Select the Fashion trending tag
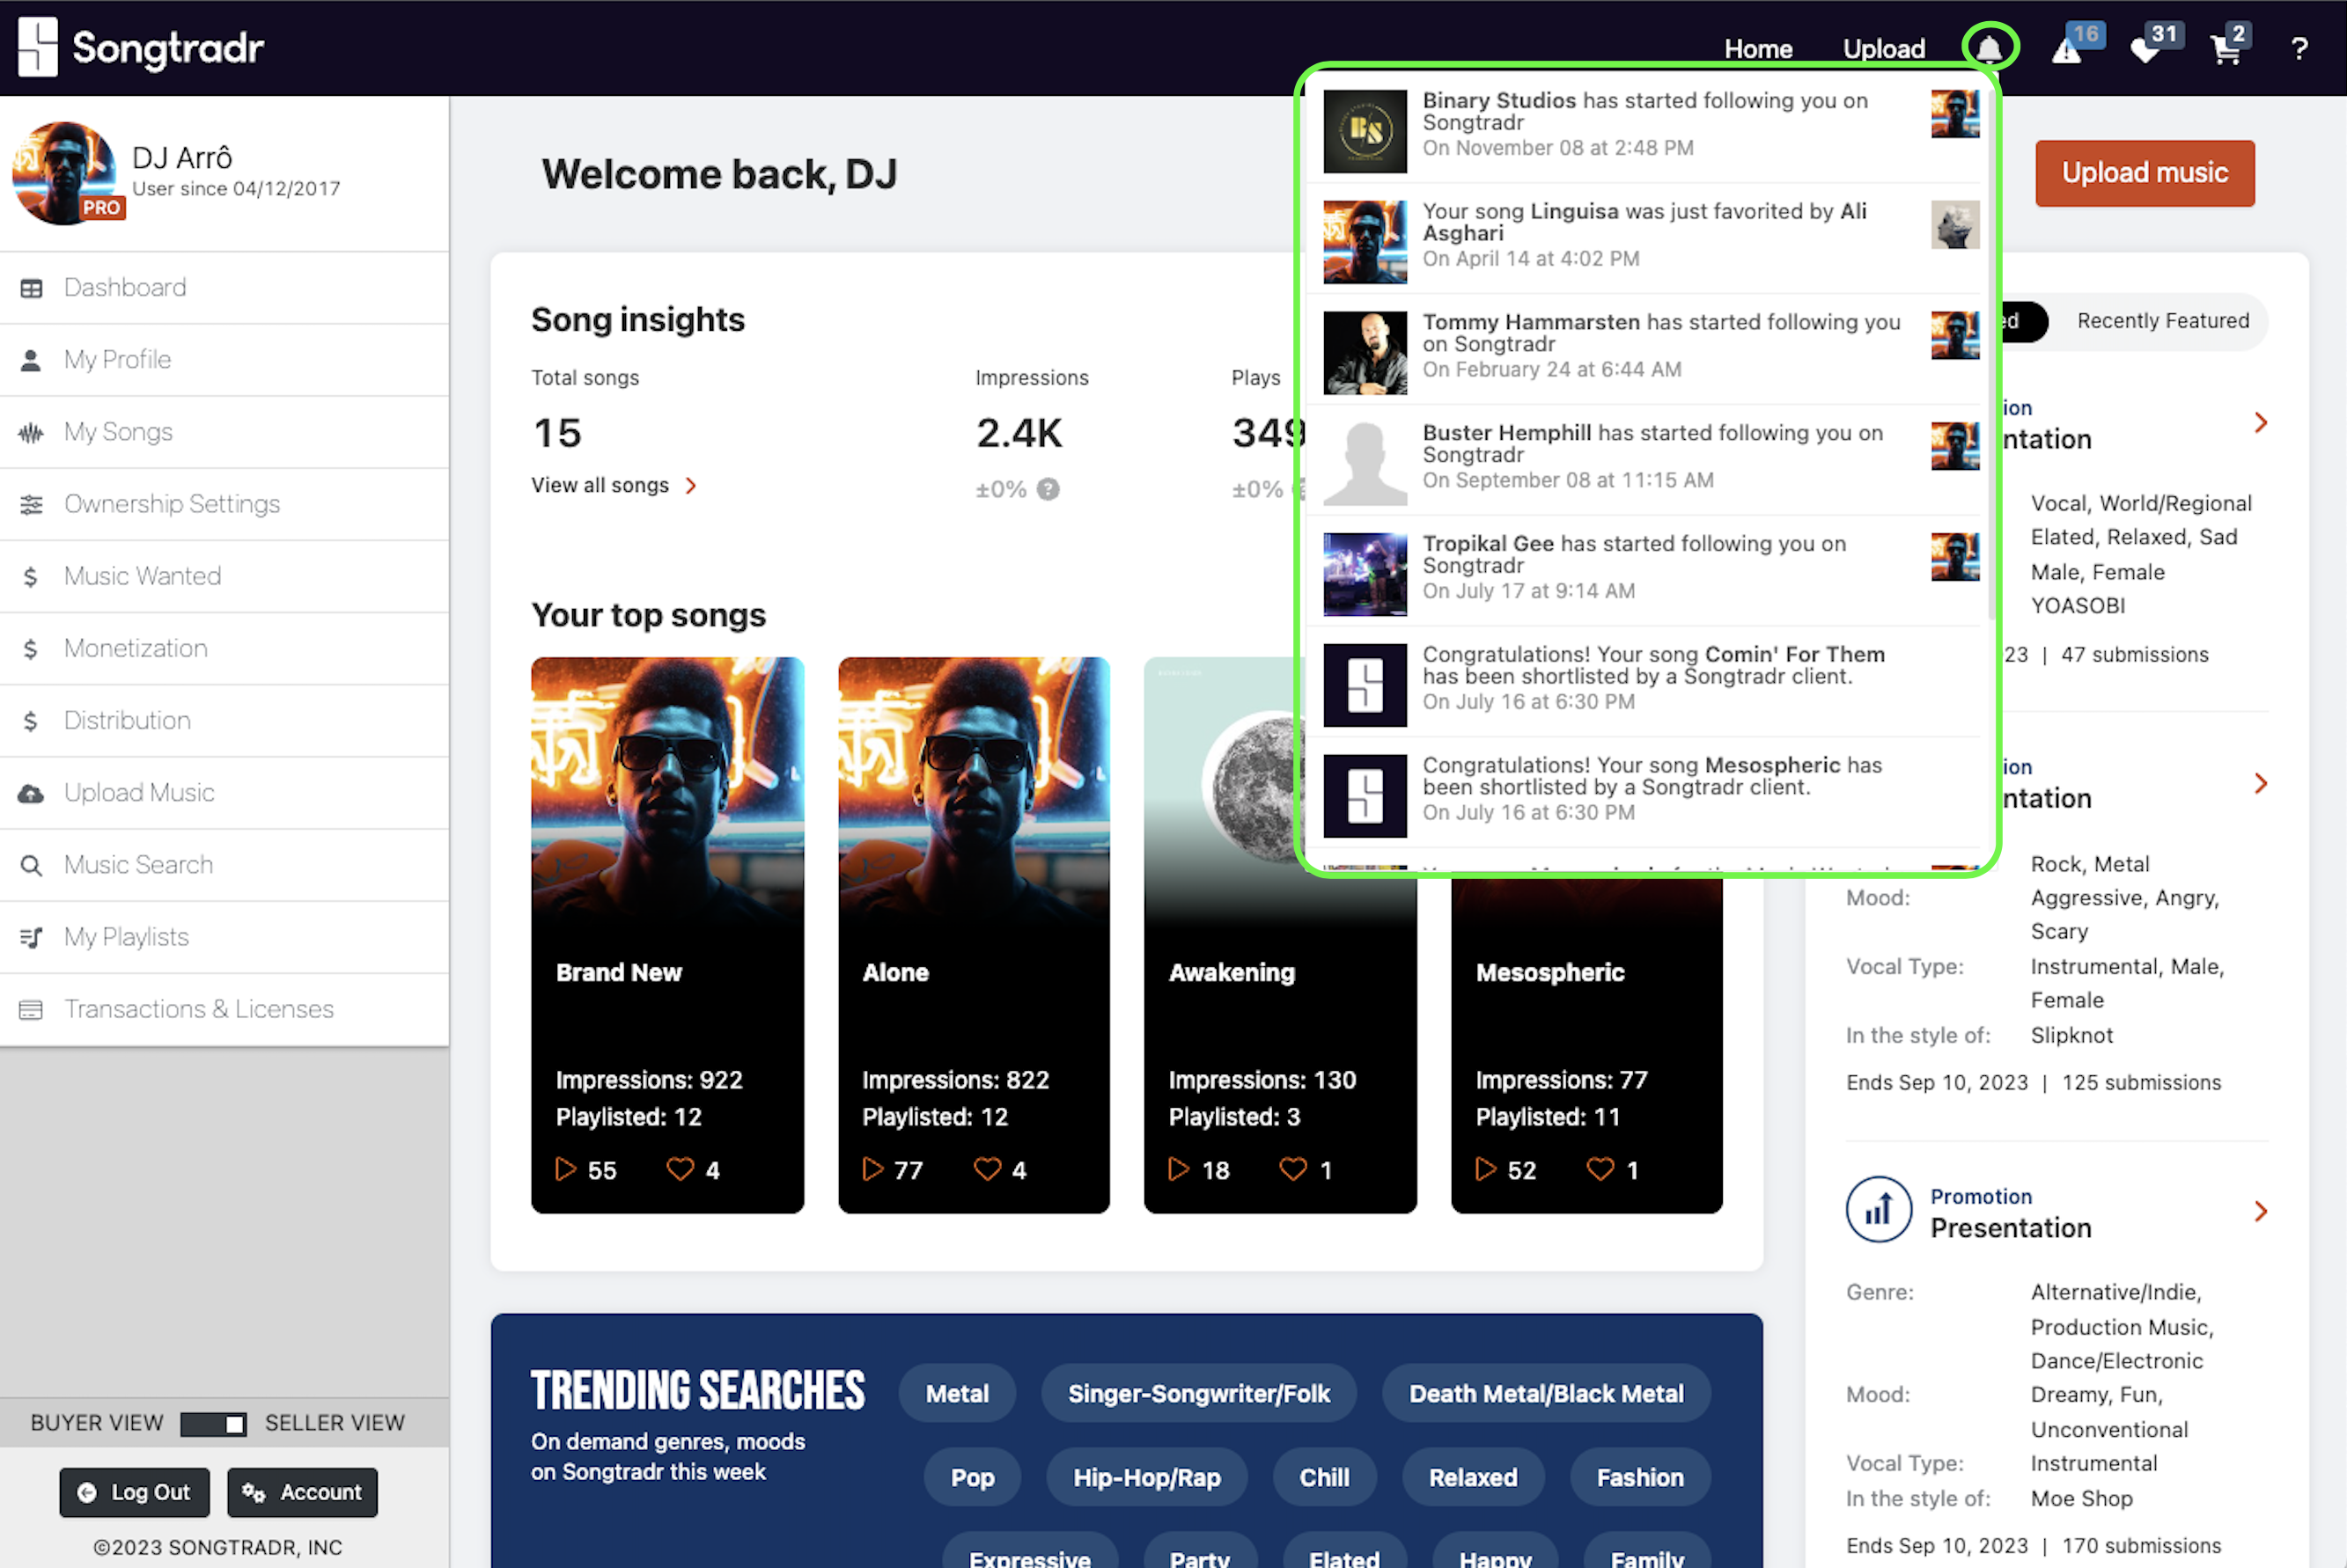The image size is (2347, 1568). pyautogui.click(x=1640, y=1477)
